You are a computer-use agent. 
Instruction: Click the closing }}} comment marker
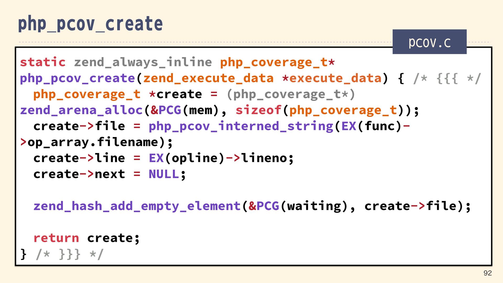[70, 254]
